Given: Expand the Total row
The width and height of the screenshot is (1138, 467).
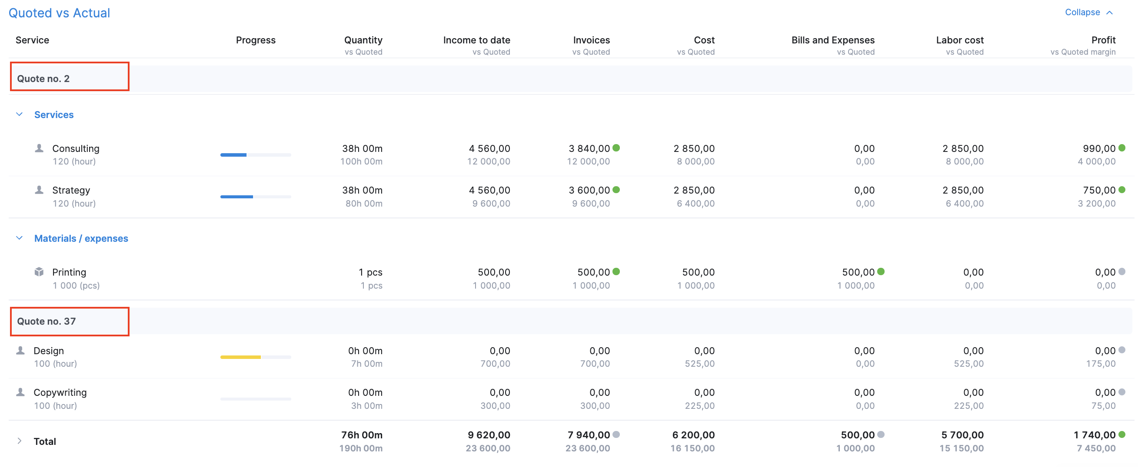Looking at the screenshot, I should (20, 441).
